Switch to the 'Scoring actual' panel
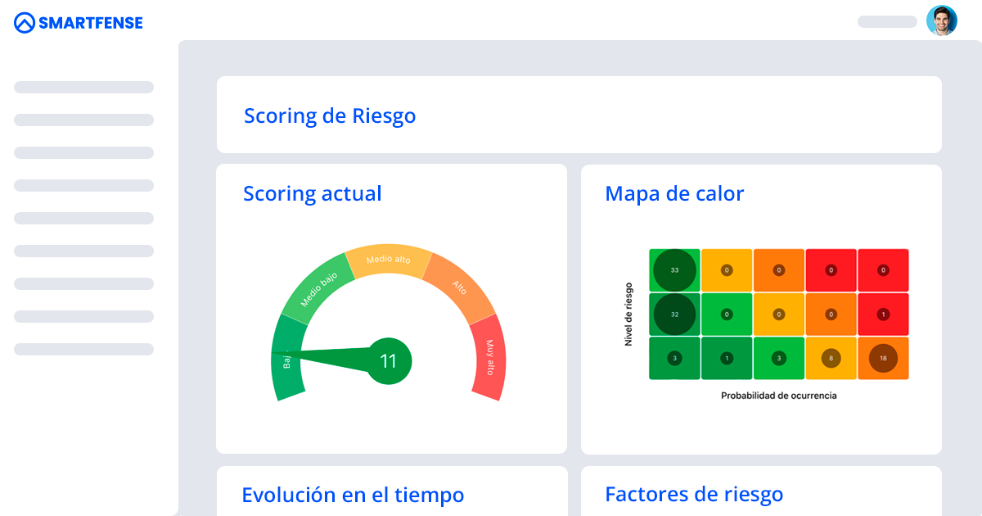 pyautogui.click(x=312, y=193)
